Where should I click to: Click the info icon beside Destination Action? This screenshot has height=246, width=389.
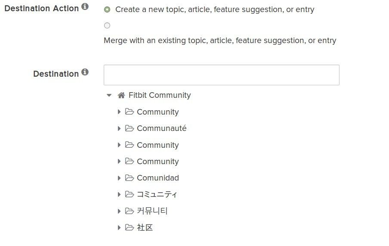(85, 6)
